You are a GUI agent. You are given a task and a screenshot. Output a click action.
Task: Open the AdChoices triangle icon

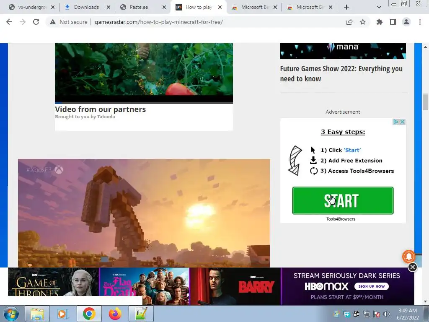[395, 122]
